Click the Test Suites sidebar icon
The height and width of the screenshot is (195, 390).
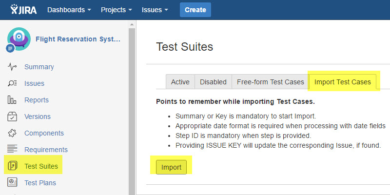pos(13,166)
